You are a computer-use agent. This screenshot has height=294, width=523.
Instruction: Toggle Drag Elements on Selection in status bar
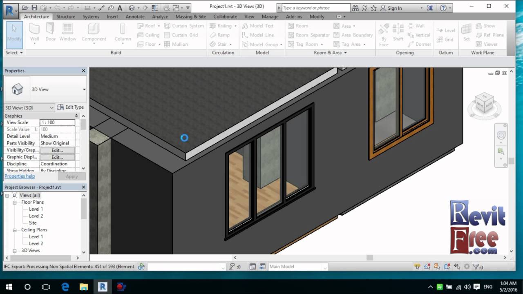(x=457, y=267)
